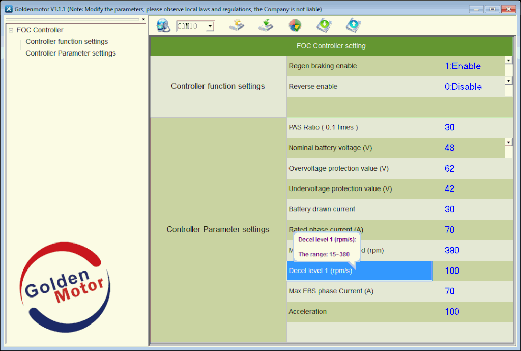Click the blue up-arrow disk icon
This screenshot has height=351, width=521.
tap(353, 25)
